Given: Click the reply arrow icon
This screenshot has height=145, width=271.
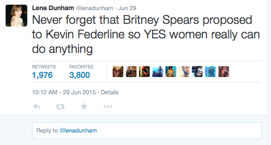Looking at the screenshot, I should (x=37, y=106).
